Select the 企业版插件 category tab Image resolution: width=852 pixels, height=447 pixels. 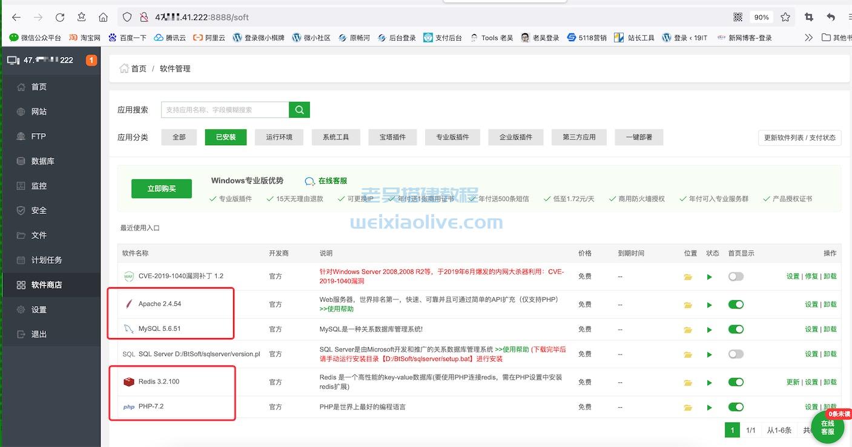(x=516, y=137)
